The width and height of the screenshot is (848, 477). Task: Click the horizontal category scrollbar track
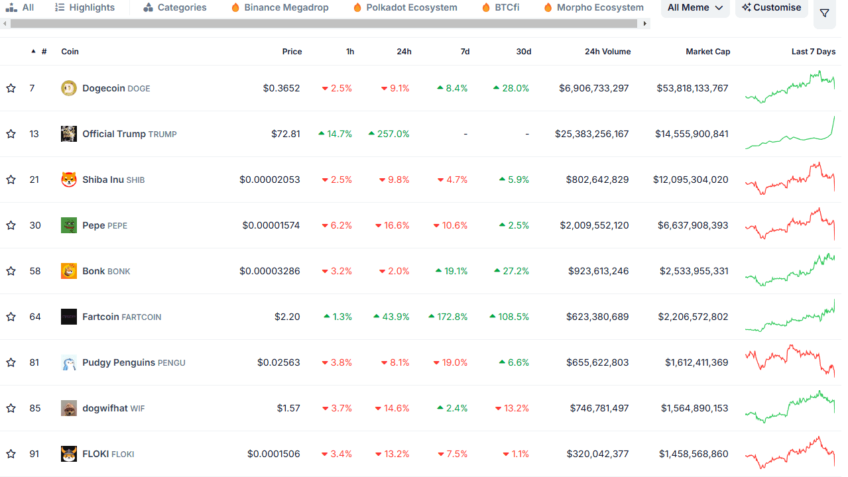pyautogui.click(x=325, y=23)
